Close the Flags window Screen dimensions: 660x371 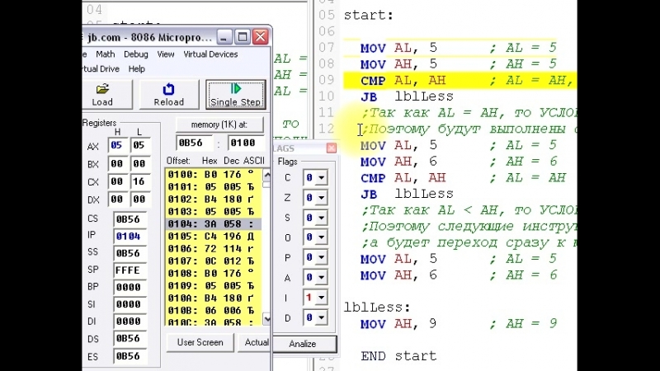click(331, 148)
